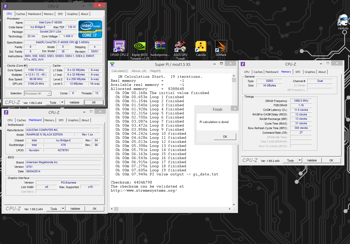Open the Tools dropdown arrow in CPU tab window
The width and height of the screenshot is (350, 244).
point(62,102)
